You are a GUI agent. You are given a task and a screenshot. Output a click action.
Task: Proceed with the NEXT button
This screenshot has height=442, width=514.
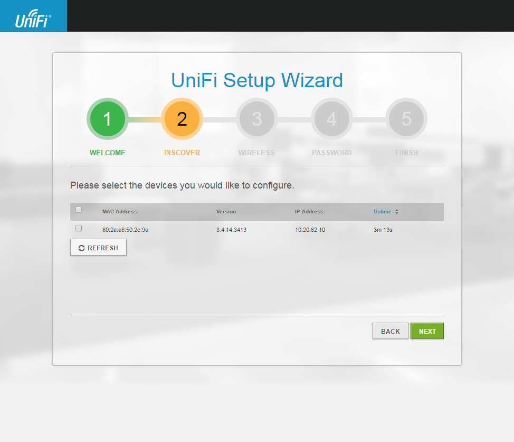427,331
